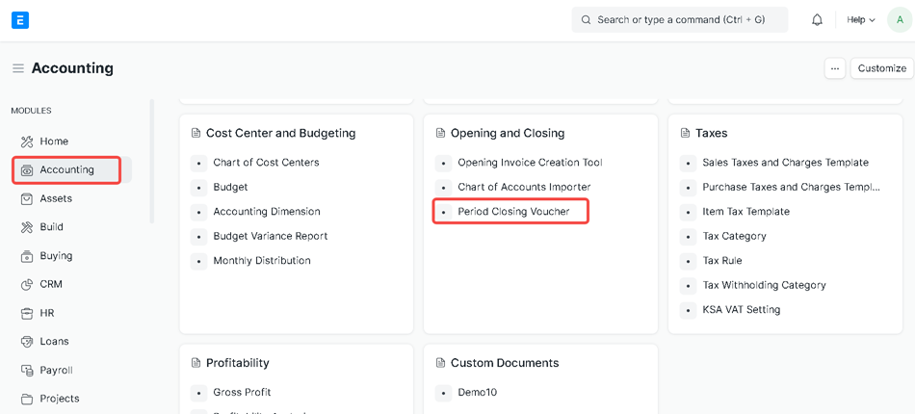
Task: Click the search or command field
Action: pyautogui.click(x=680, y=20)
